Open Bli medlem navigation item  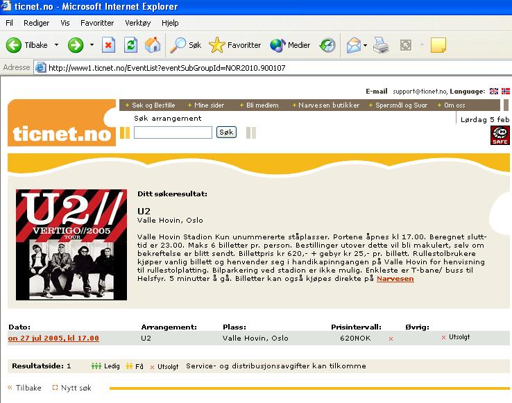259,105
